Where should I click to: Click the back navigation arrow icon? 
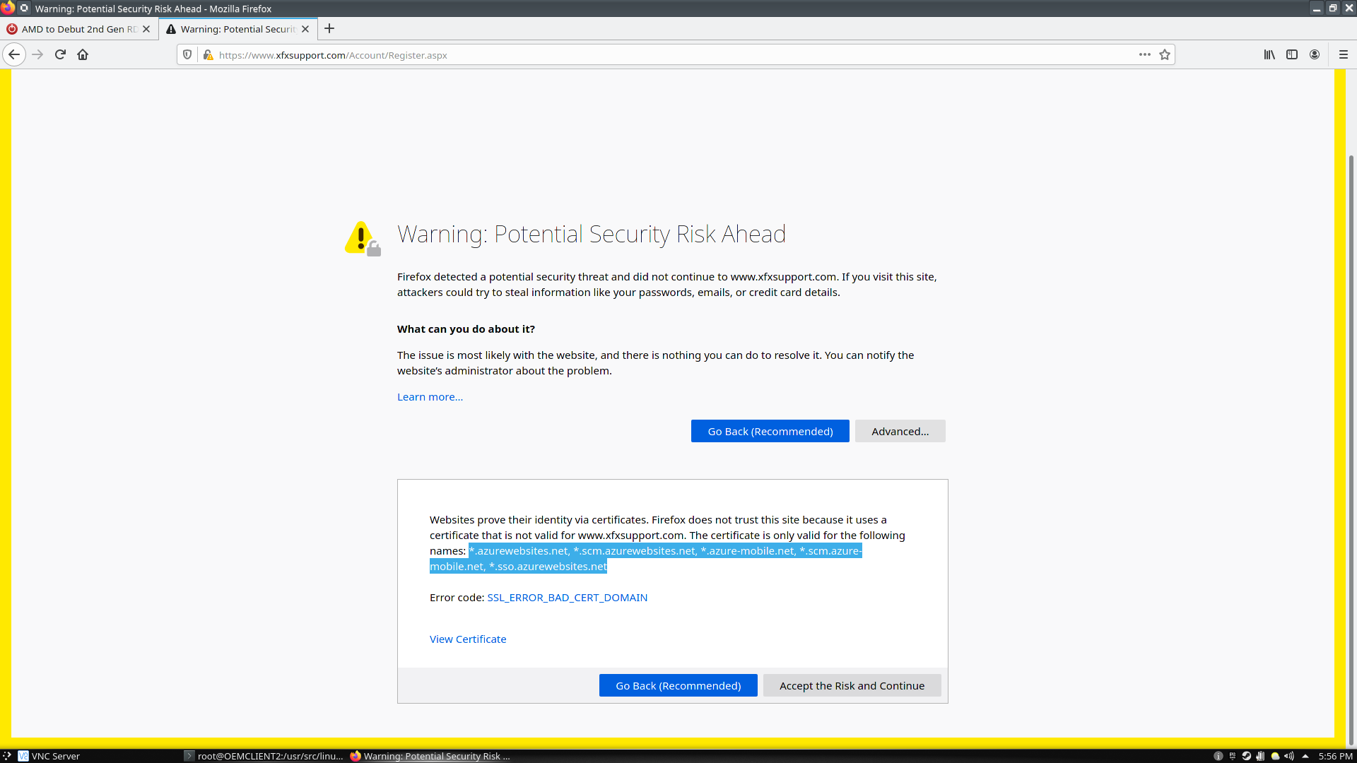[14, 54]
